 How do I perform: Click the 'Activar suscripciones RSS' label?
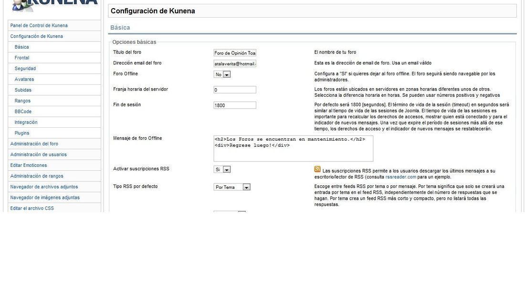[141, 169]
